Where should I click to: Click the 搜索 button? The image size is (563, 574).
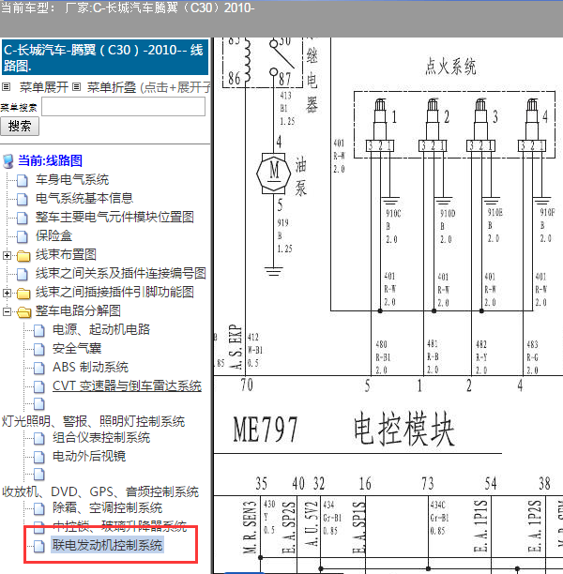[x=20, y=127]
